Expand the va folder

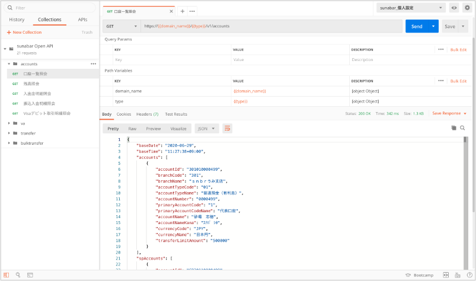pos(9,123)
